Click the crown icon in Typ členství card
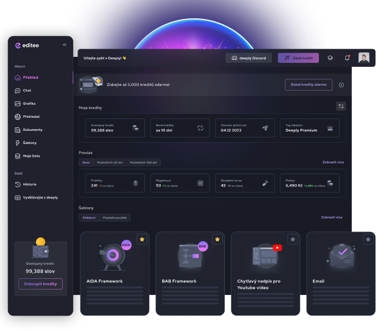This screenshot has width=388, height=331. (x=330, y=128)
